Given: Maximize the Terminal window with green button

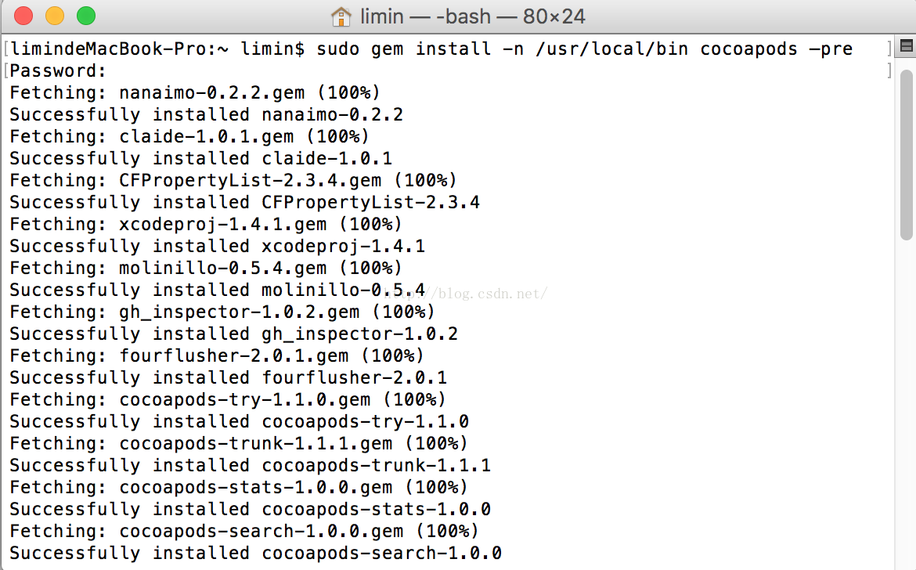Looking at the screenshot, I should (x=86, y=16).
